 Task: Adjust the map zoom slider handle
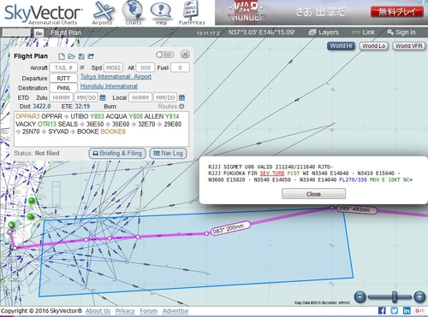coord(395,297)
